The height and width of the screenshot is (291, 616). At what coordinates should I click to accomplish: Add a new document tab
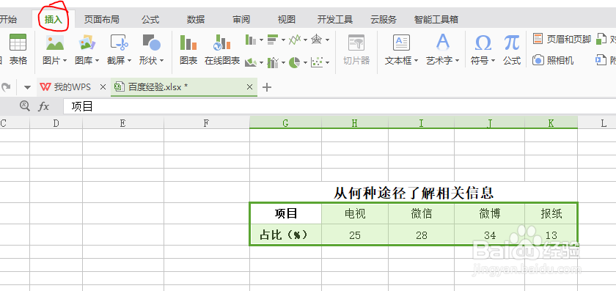[x=267, y=87]
